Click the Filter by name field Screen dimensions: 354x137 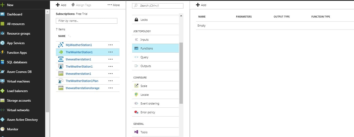click(87, 21)
